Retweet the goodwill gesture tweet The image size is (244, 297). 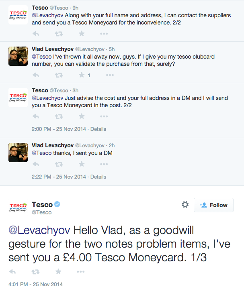[35, 272]
